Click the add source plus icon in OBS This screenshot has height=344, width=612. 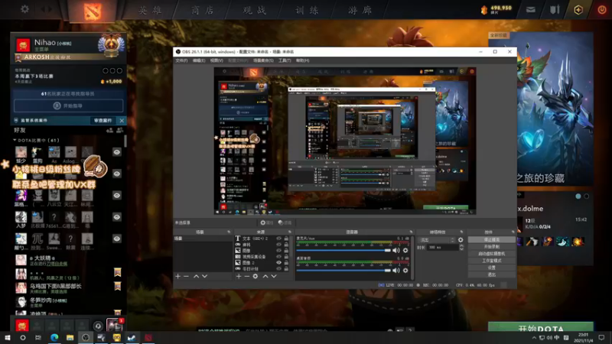pos(239,276)
